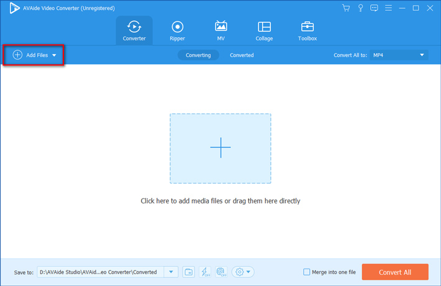Open the Toolbox tab
The width and height of the screenshot is (441, 286).
(x=307, y=30)
